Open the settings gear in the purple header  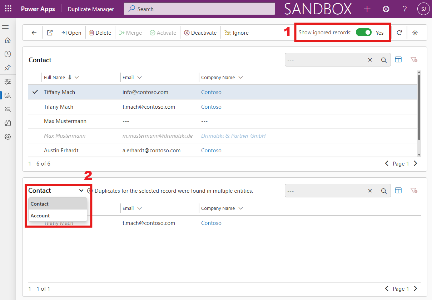coord(386,9)
